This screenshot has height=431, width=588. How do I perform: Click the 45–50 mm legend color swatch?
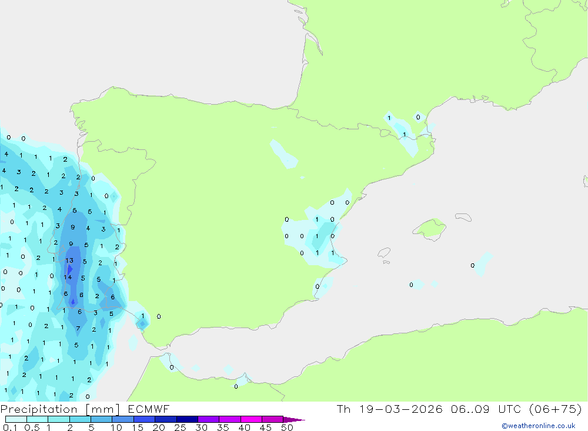(x=273, y=419)
